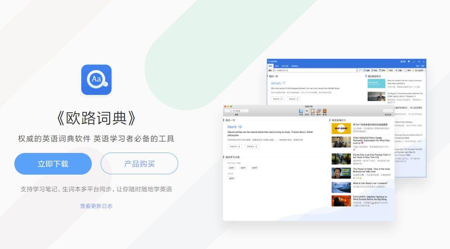Viewport: 450px width, 249px height.
Task: Switch to the 翻译写作 tab in the Windows window
Action: [295, 66]
